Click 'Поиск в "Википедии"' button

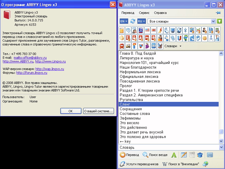coord(181,164)
